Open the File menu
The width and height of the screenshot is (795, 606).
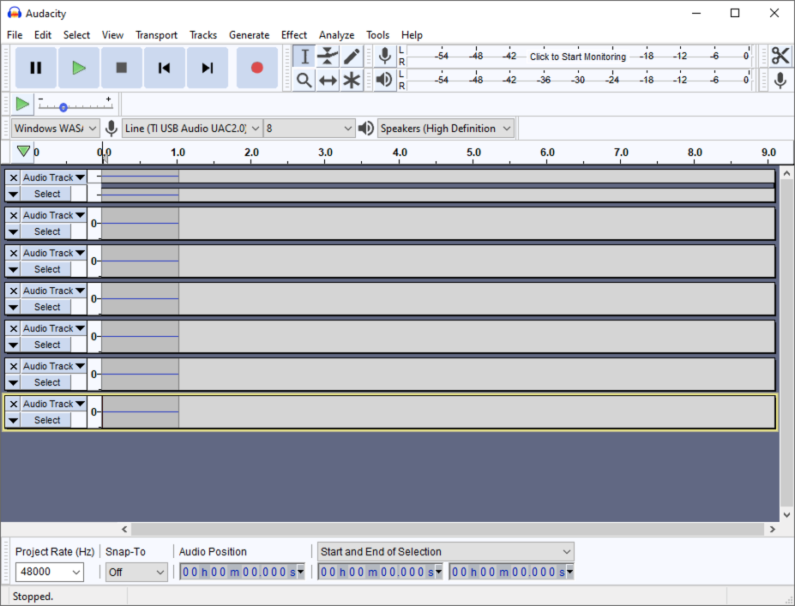[x=15, y=35]
